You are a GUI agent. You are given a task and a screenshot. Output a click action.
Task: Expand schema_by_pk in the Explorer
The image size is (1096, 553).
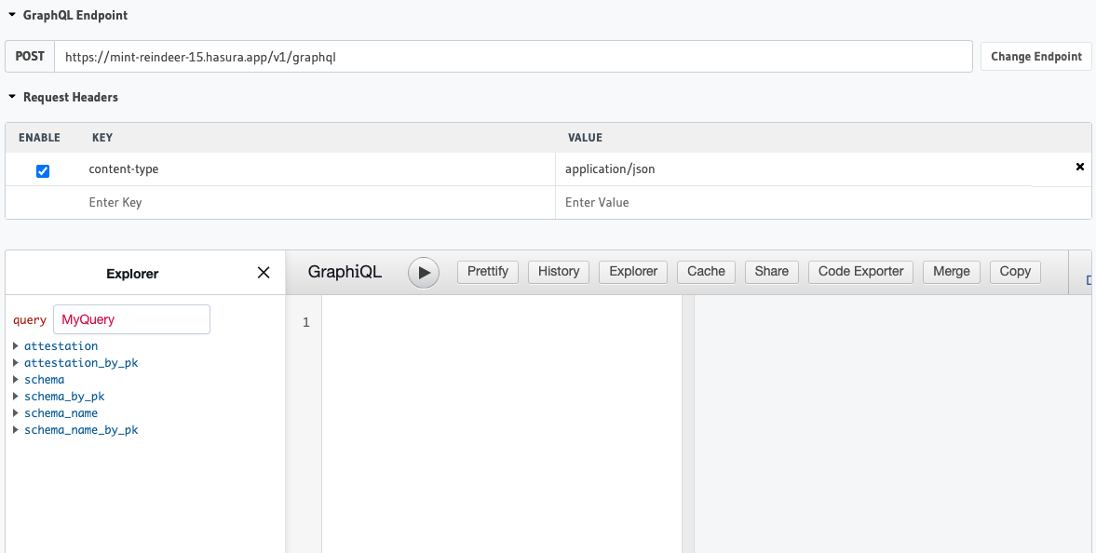[x=16, y=397]
